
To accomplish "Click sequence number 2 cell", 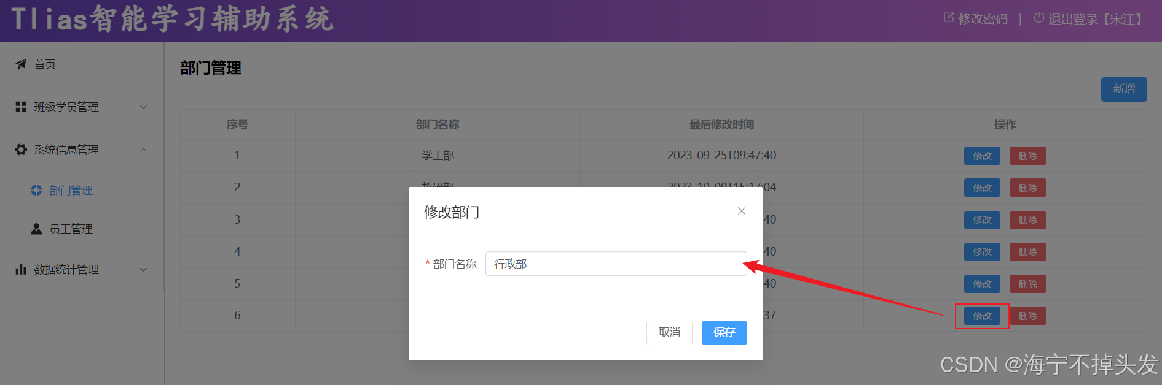I will point(237,187).
